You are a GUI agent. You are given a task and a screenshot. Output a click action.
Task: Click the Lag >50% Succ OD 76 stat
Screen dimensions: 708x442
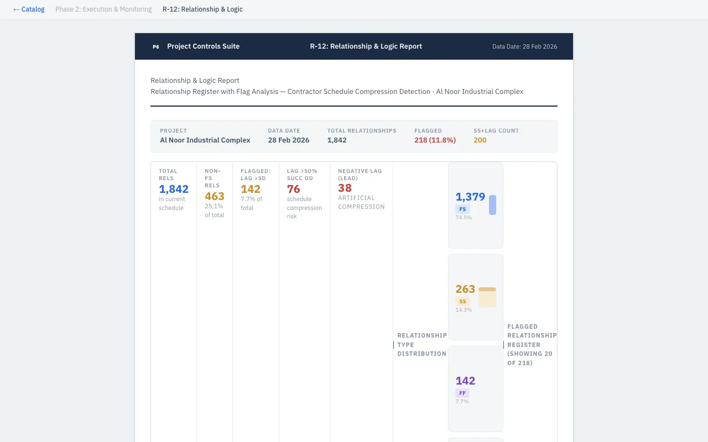pos(294,189)
